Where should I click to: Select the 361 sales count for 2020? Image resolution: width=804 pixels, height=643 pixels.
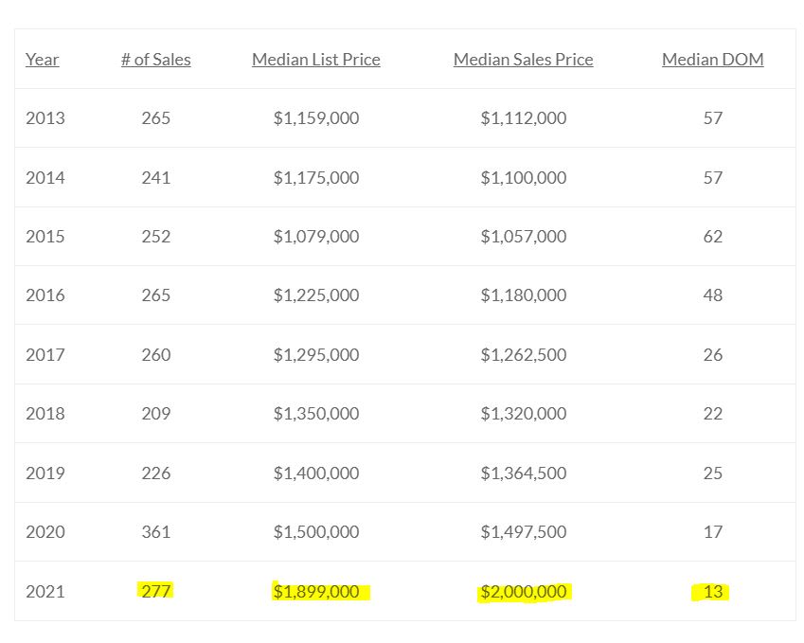156,532
